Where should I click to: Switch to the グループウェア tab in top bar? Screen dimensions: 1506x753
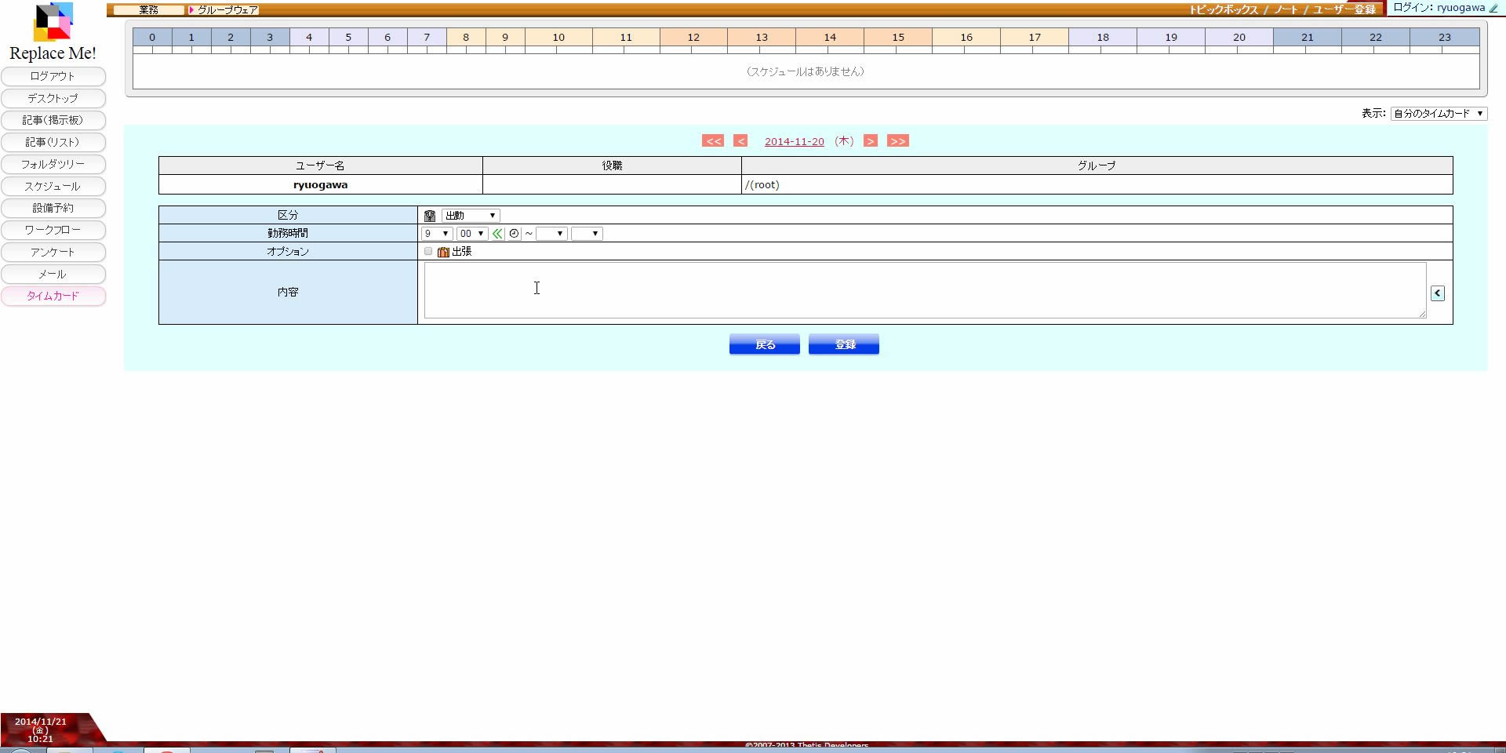pos(224,10)
